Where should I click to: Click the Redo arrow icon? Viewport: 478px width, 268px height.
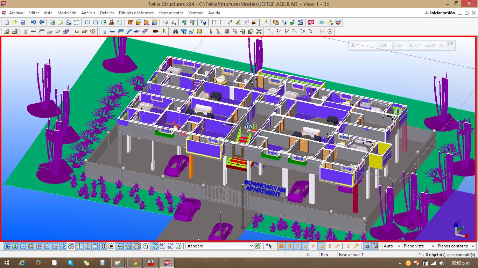(x=42, y=22)
